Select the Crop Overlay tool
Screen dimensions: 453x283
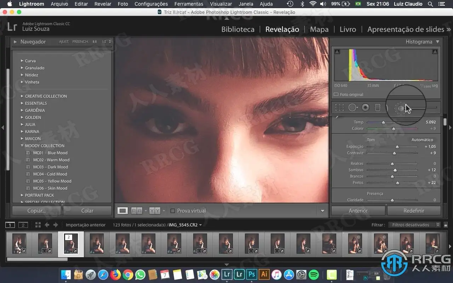click(x=339, y=108)
